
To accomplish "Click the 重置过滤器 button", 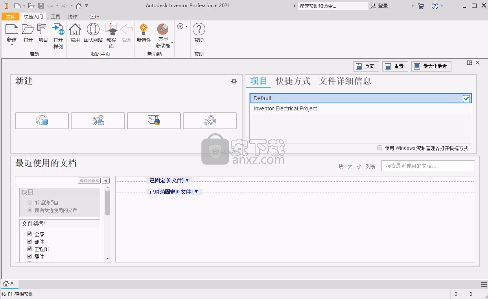I will pos(89,180).
